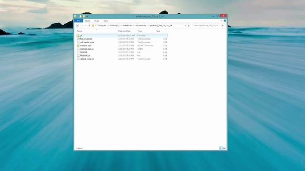Go up one folder level with Up arrow

coord(89,25)
